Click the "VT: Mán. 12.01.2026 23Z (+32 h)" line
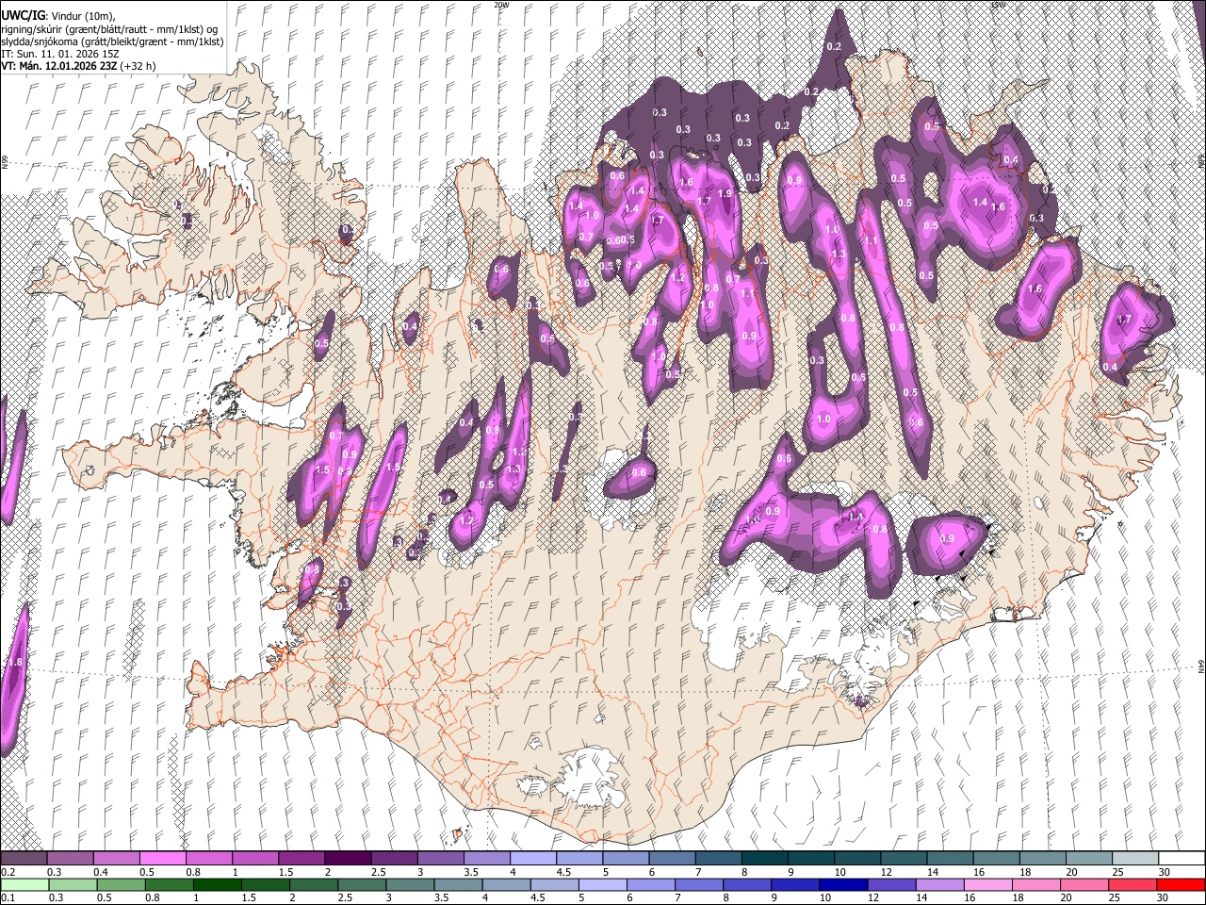 (78, 66)
